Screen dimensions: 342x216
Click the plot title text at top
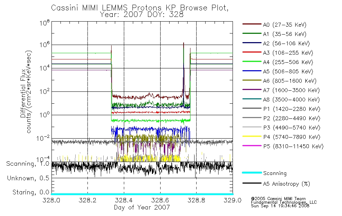[140, 11]
